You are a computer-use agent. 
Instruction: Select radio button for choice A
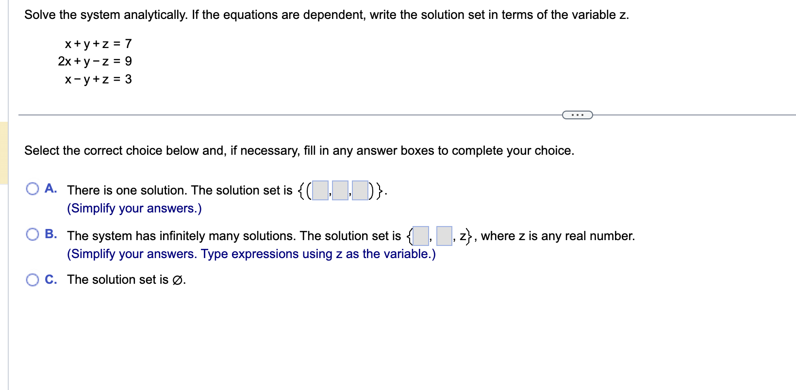32,188
